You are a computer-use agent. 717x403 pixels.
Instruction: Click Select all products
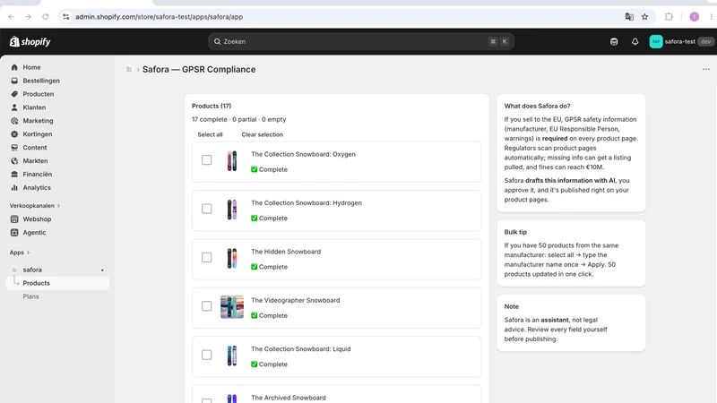pos(210,134)
